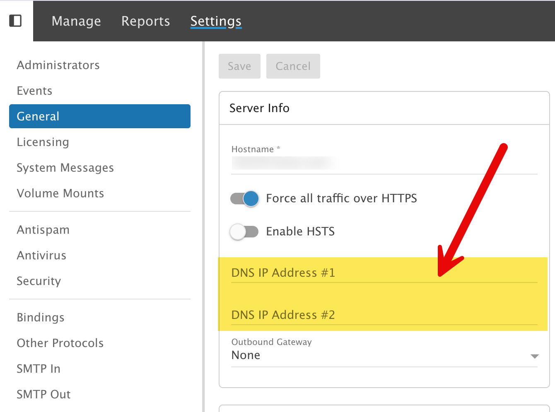The height and width of the screenshot is (412, 555).
Task: Click the Cancel button
Action: [293, 66]
